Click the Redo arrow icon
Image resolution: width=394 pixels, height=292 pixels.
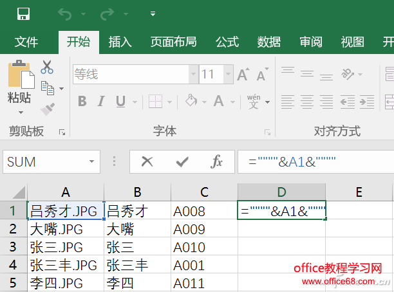point(107,14)
